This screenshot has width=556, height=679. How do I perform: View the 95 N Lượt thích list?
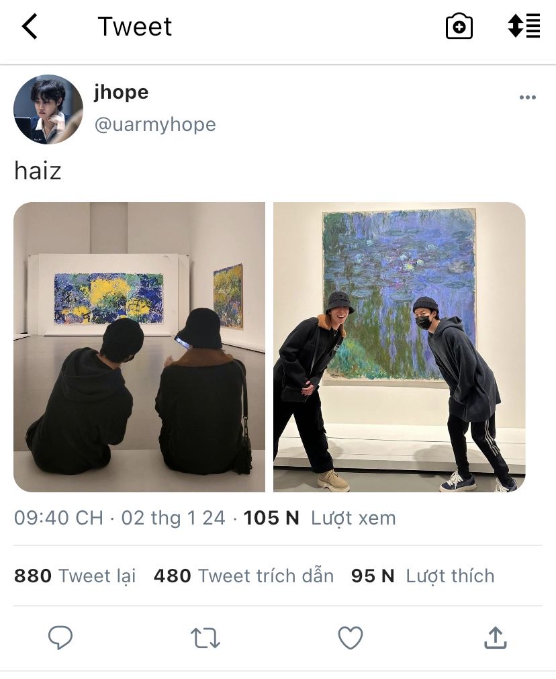click(422, 576)
